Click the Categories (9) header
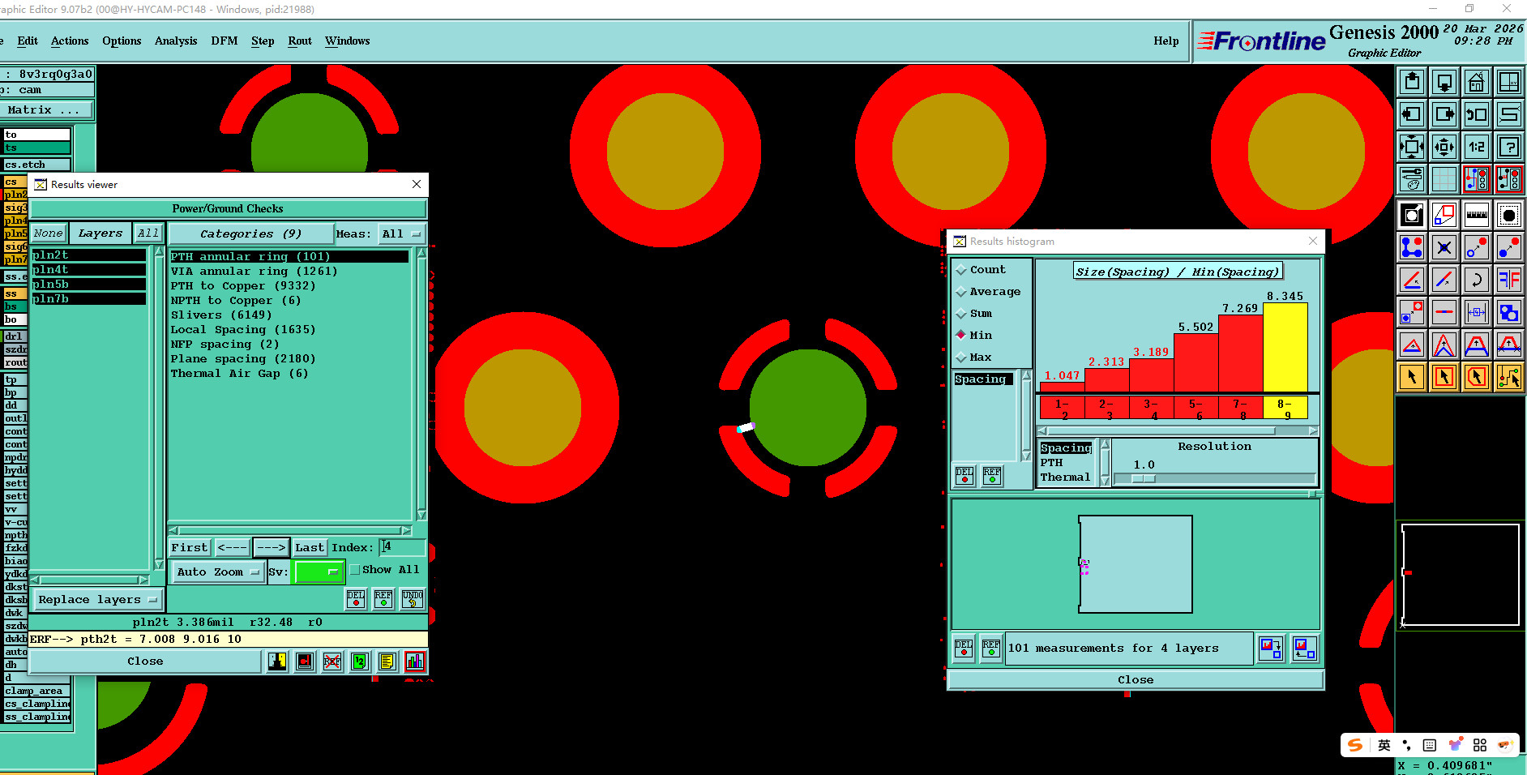Screen dimensions: 1527x775 click(251, 234)
